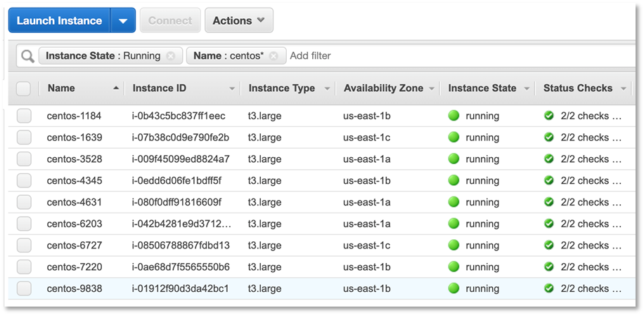Click status check icon for centos-1639
This screenshot has width=644, height=315.
coord(548,138)
